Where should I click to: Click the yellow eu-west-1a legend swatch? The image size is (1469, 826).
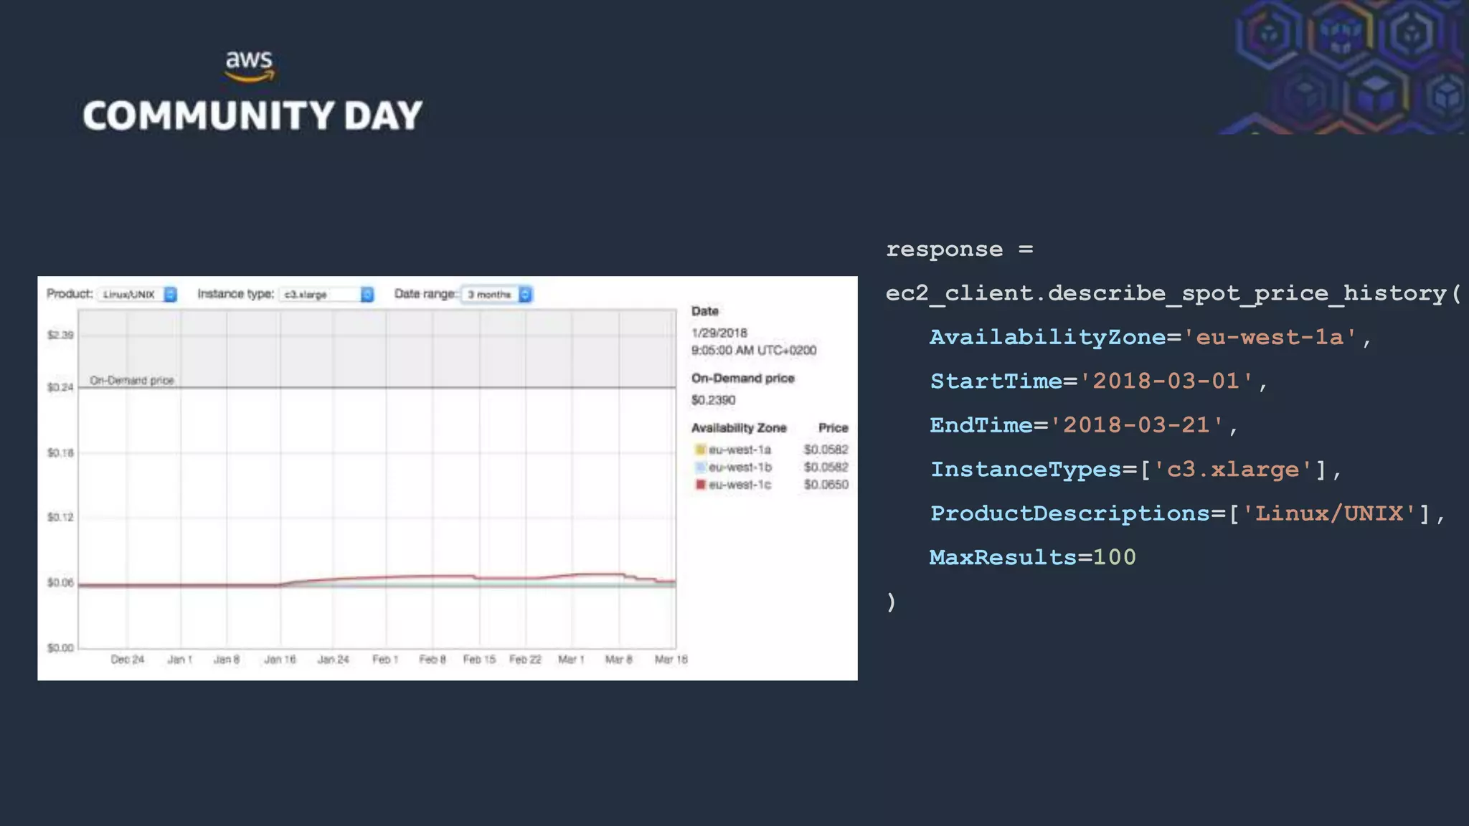click(700, 450)
